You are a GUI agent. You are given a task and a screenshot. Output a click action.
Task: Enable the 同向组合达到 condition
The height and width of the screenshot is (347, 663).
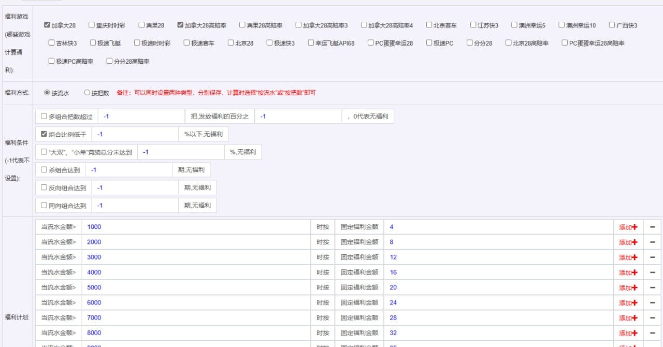click(x=44, y=205)
